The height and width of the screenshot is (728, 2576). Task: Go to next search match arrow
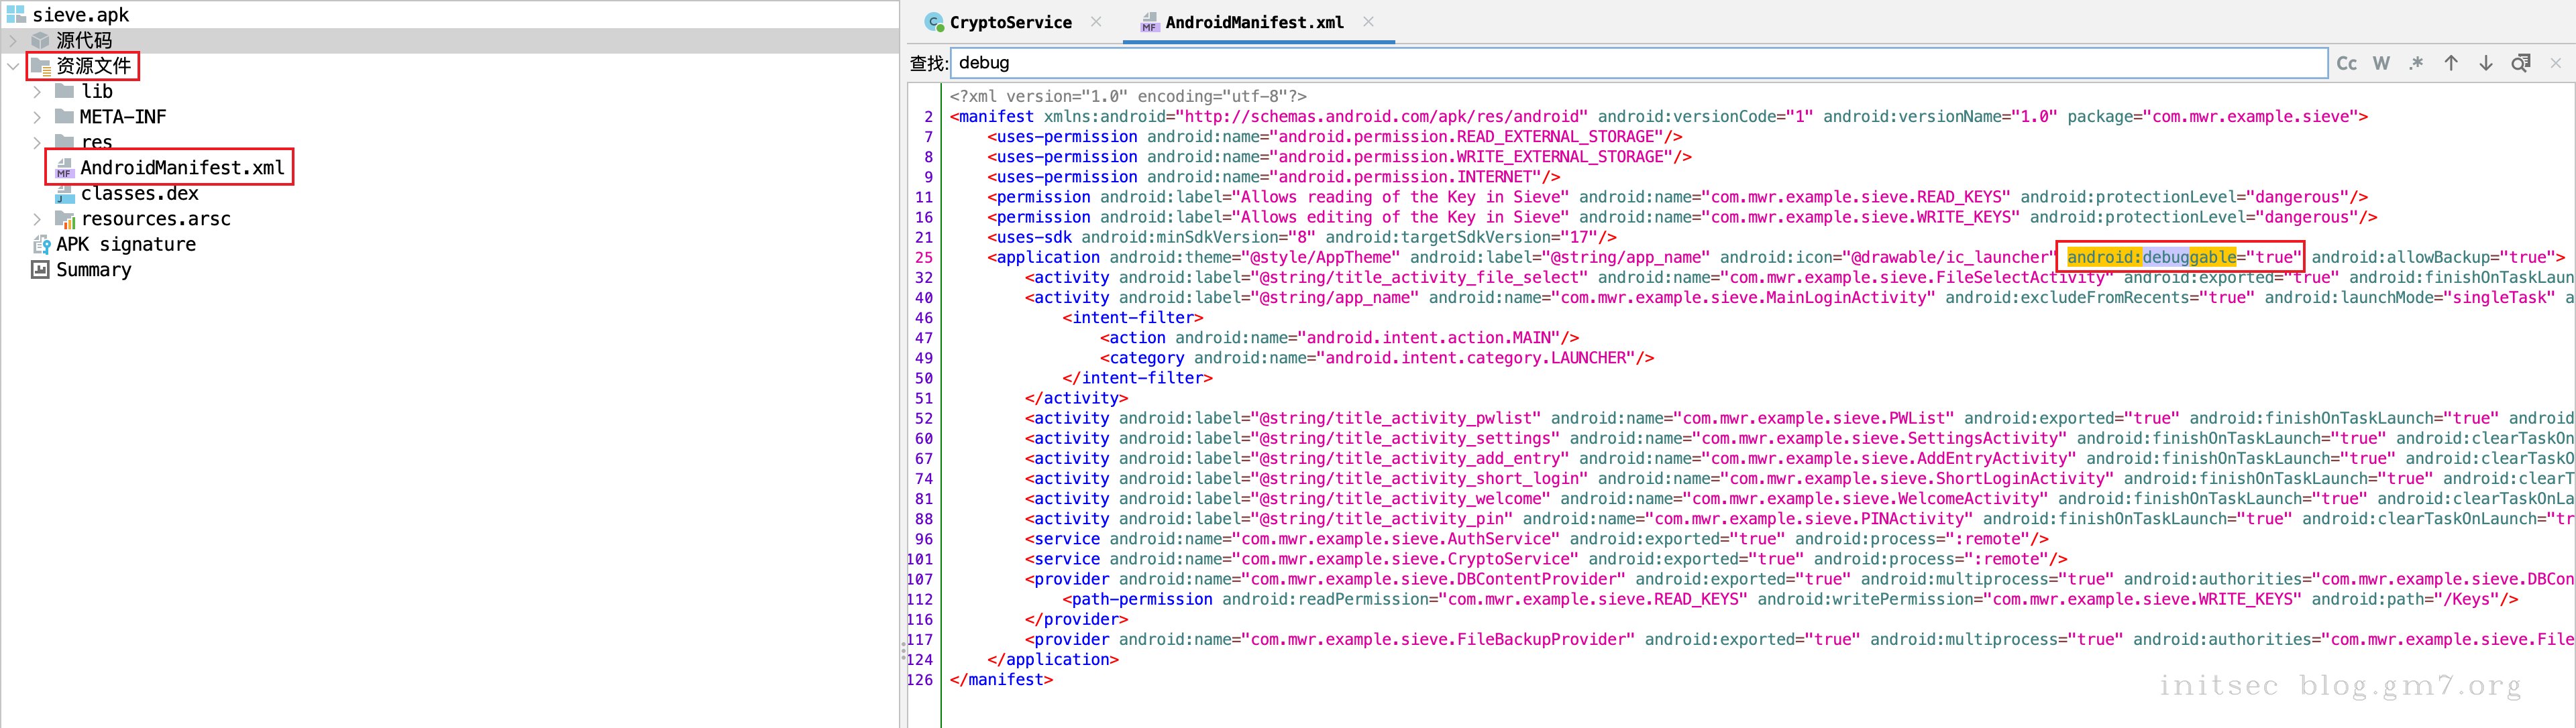(2485, 63)
